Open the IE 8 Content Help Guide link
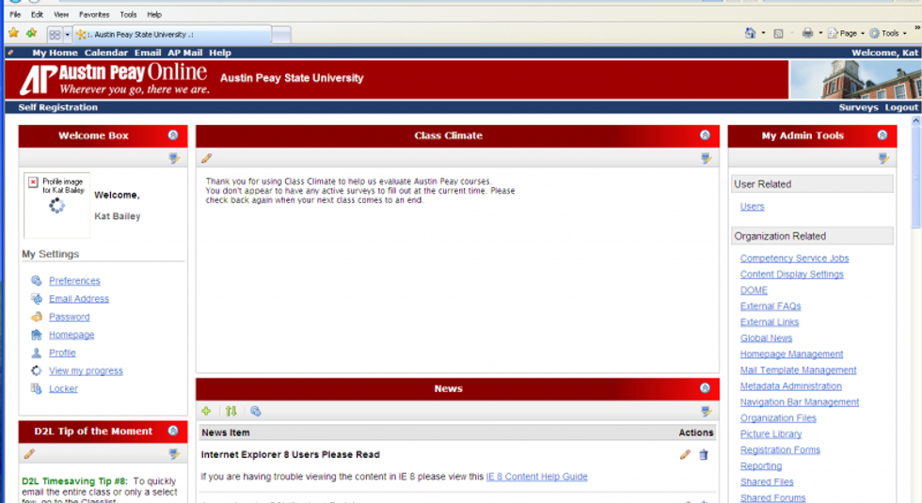The image size is (922, 503). tap(536, 477)
